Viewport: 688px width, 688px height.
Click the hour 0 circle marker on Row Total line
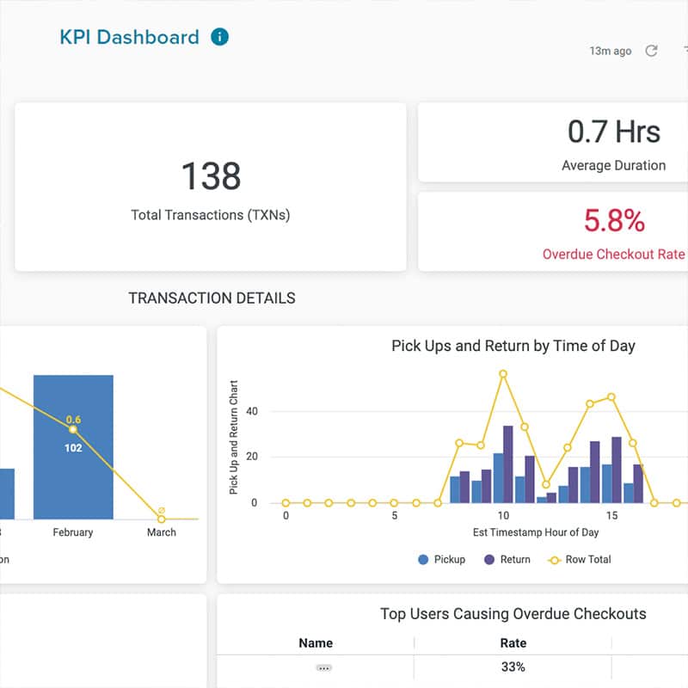(x=284, y=501)
